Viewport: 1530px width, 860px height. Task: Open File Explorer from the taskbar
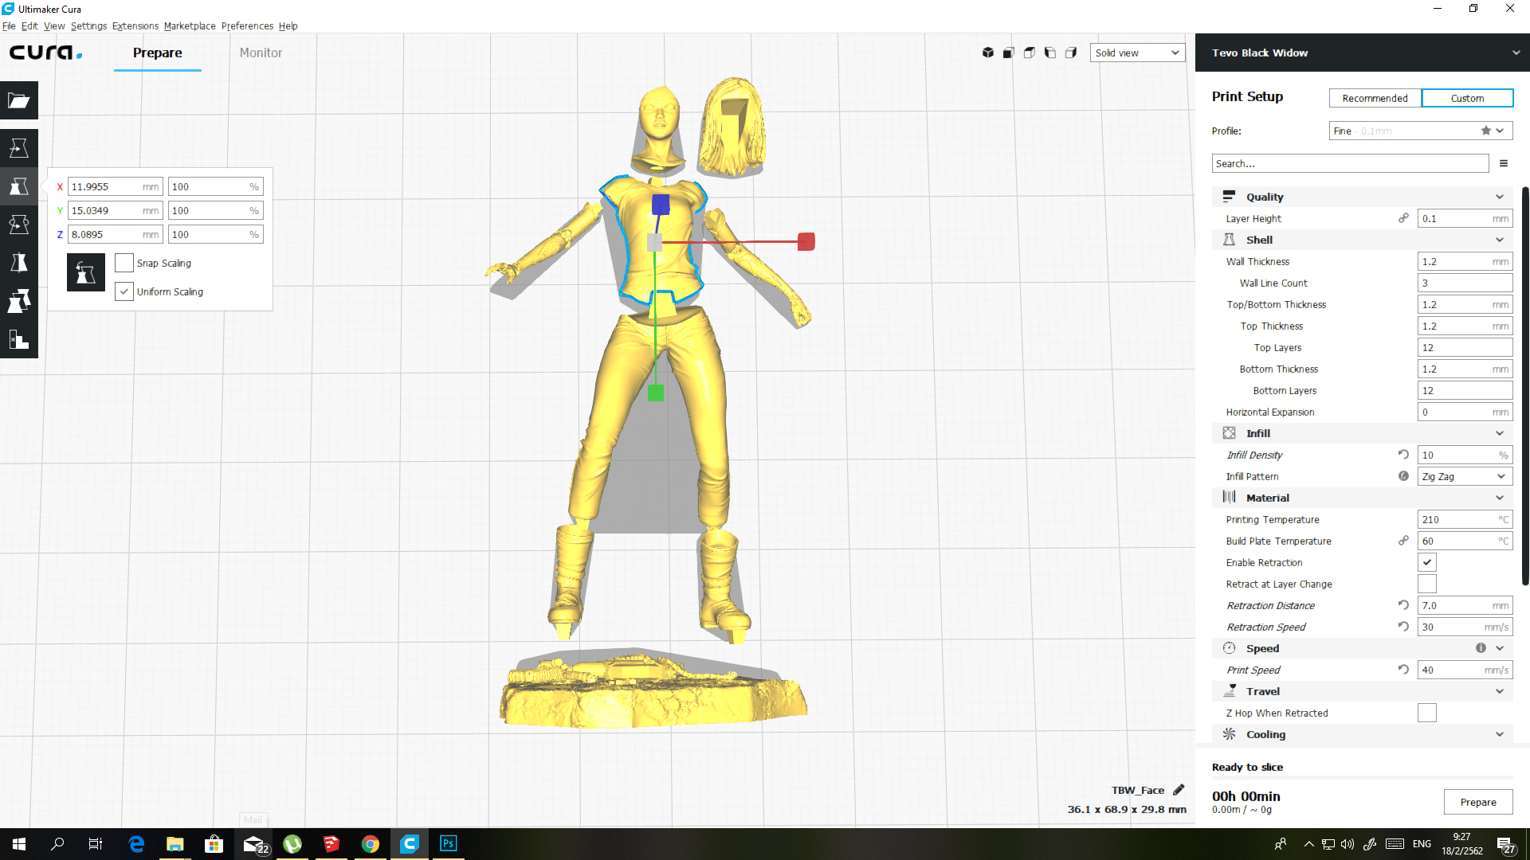[175, 843]
